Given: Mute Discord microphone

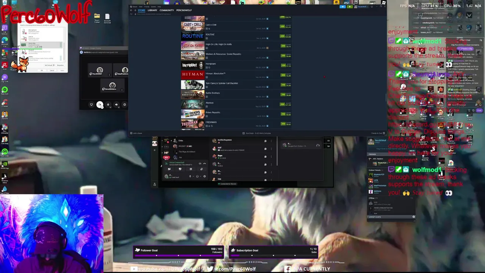Looking at the screenshot, I should coord(190,176).
